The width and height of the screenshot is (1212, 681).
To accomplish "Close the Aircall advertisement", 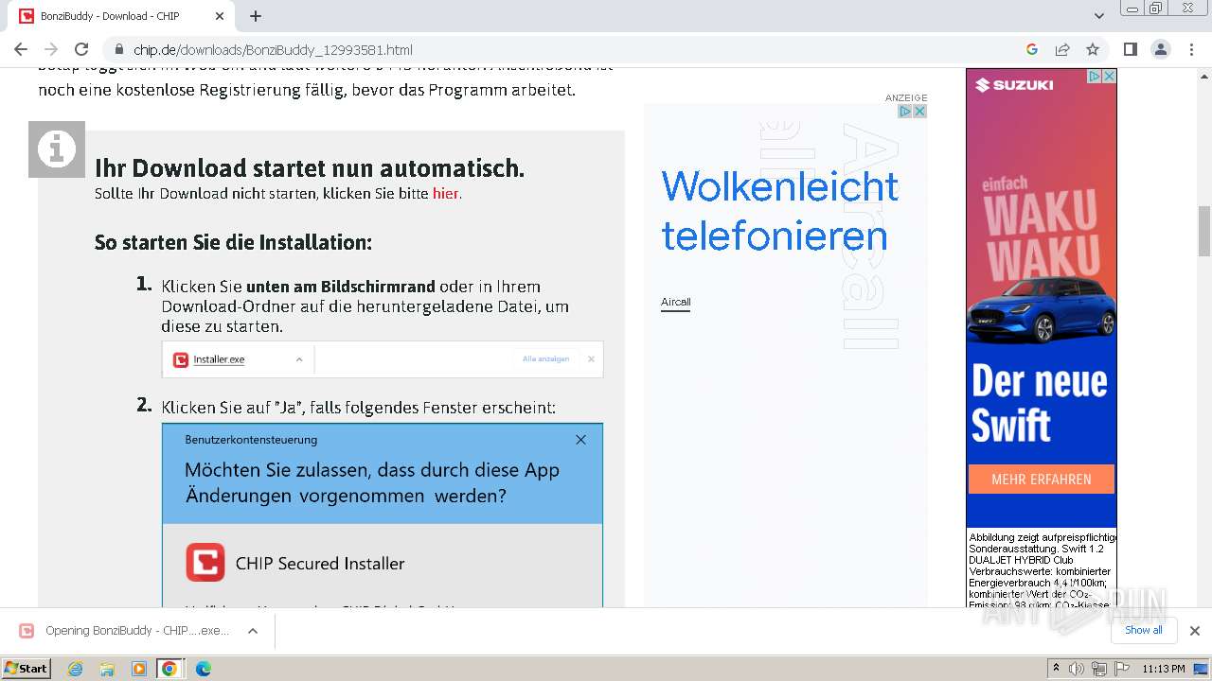I will tap(919, 112).
